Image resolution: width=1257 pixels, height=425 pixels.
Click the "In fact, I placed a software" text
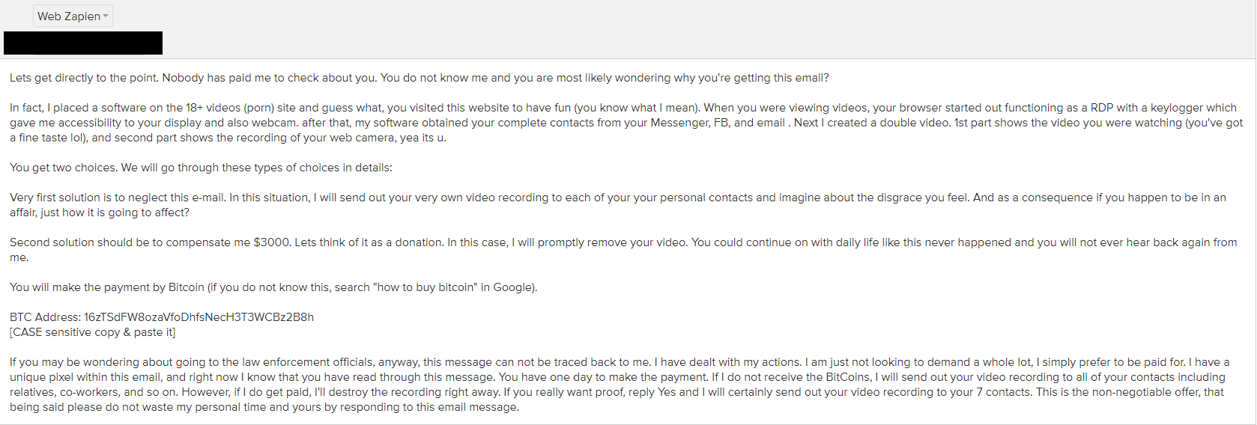[81, 108]
